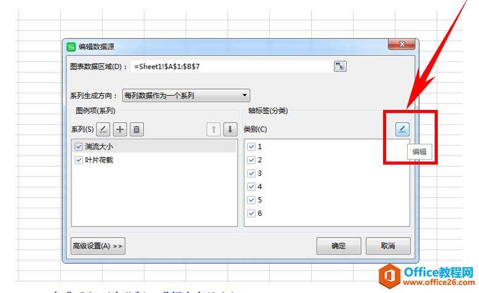479x293 pixels.
Task: Edit the selected series with pencil icon
Action: click(x=103, y=130)
